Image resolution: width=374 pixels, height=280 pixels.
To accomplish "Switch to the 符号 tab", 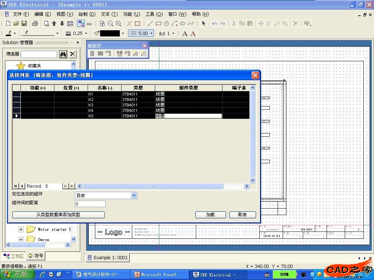I will click(x=35, y=256).
